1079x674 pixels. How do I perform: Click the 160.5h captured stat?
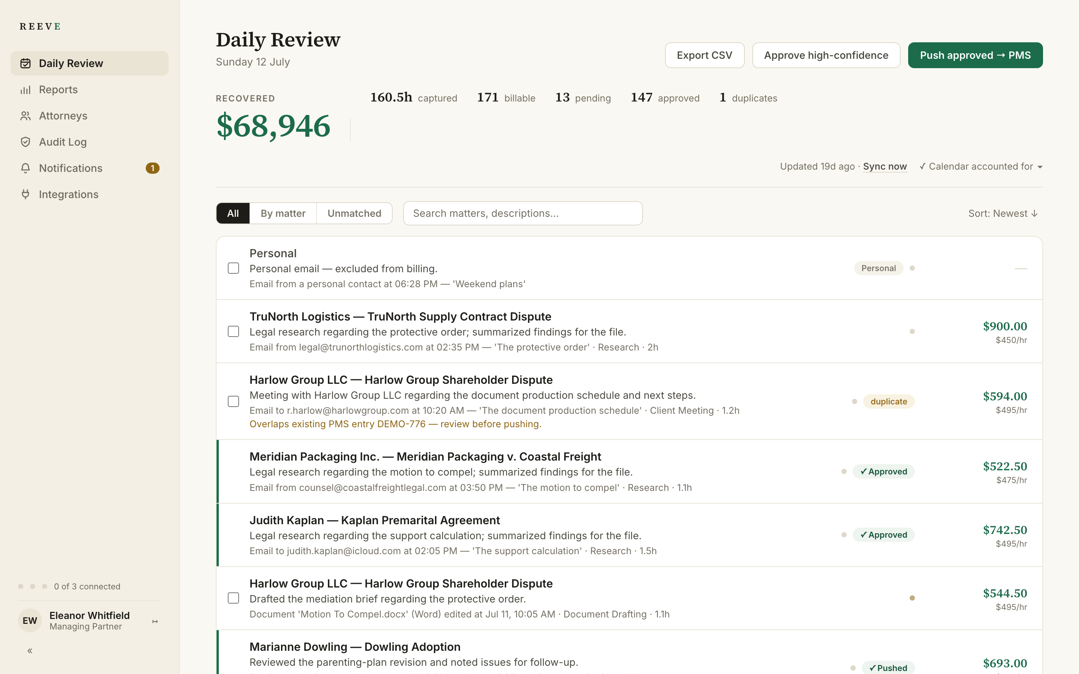pyautogui.click(x=413, y=98)
